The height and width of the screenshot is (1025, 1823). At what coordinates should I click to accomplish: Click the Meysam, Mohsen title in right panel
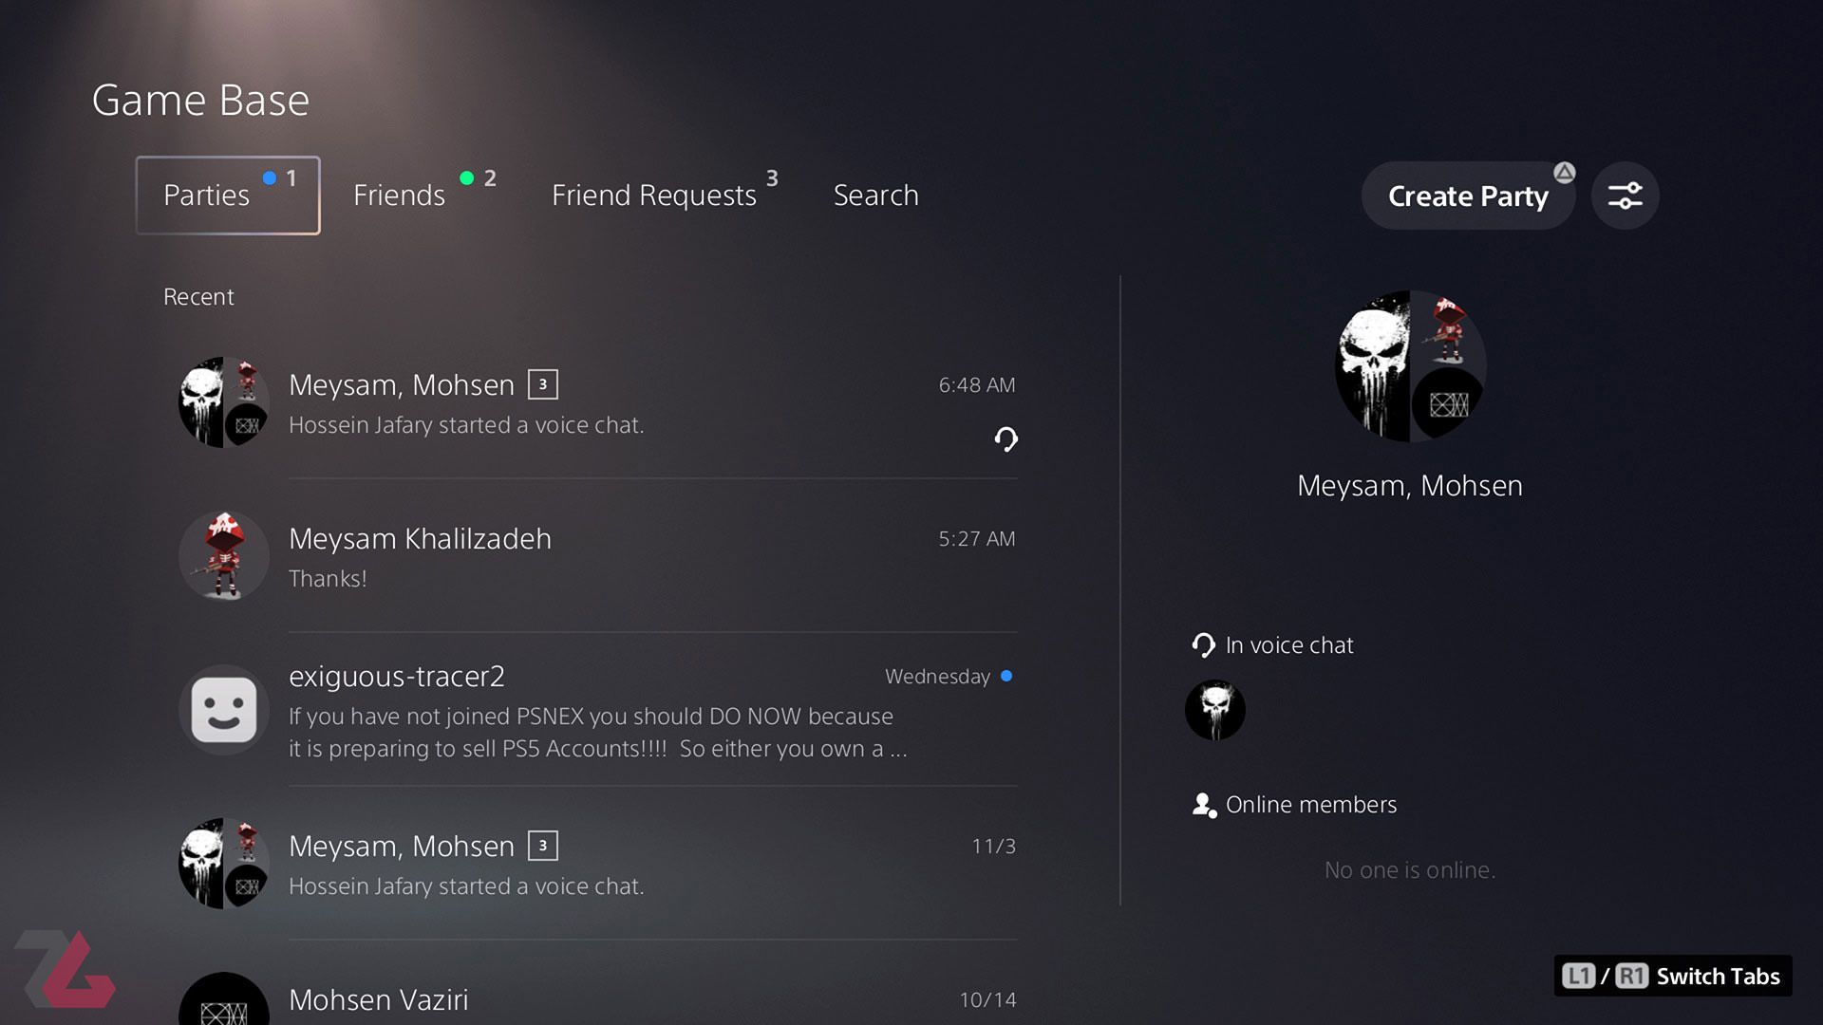[x=1410, y=486]
